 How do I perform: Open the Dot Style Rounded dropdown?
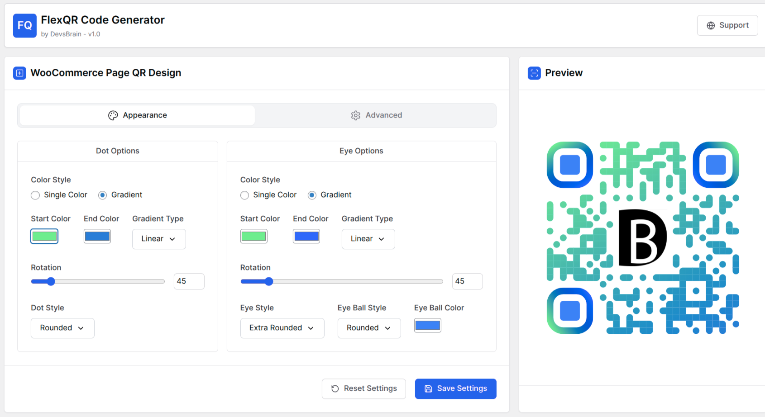point(62,328)
